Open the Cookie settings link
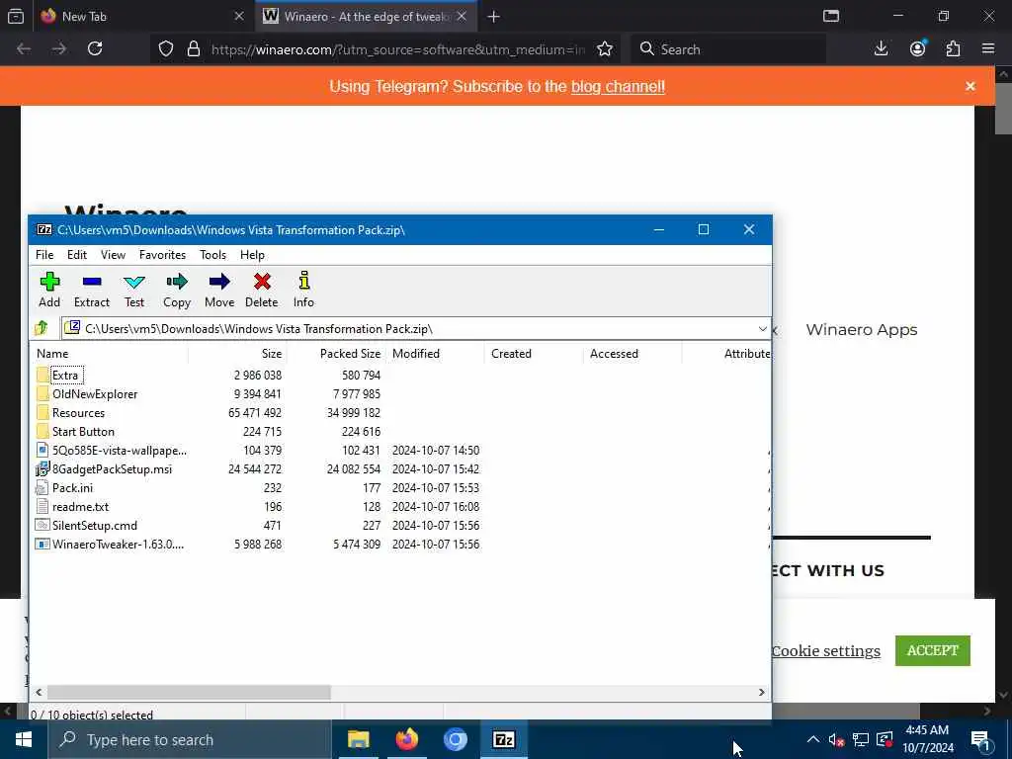1012x759 pixels. (826, 651)
